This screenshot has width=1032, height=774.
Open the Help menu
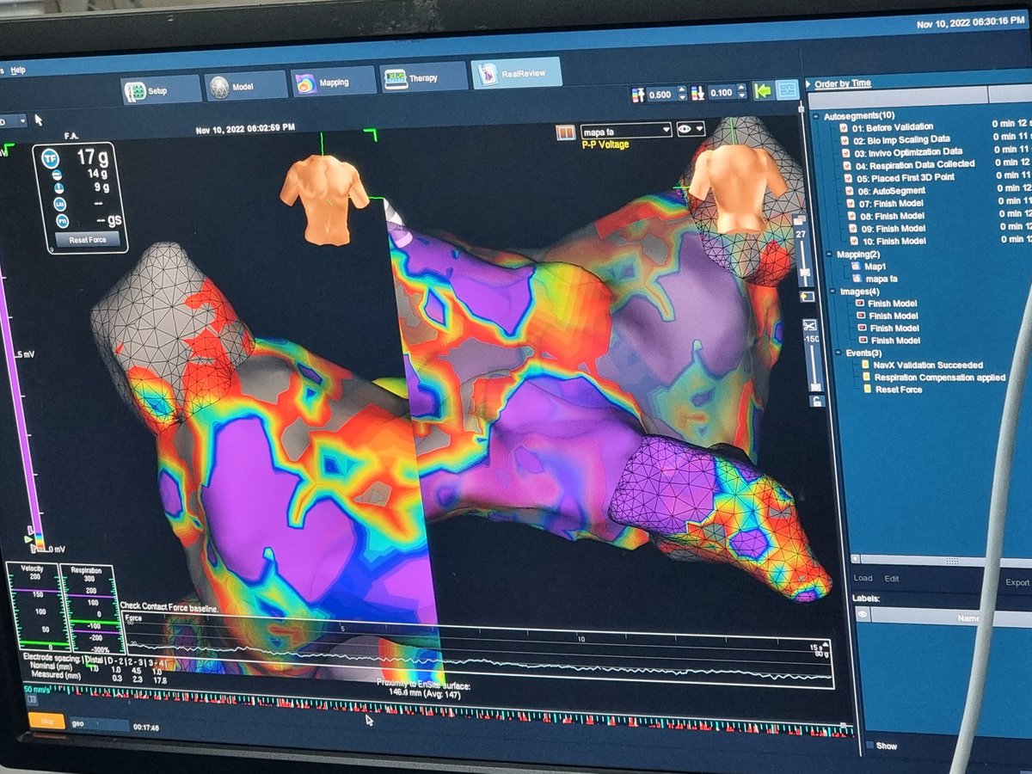(x=18, y=70)
